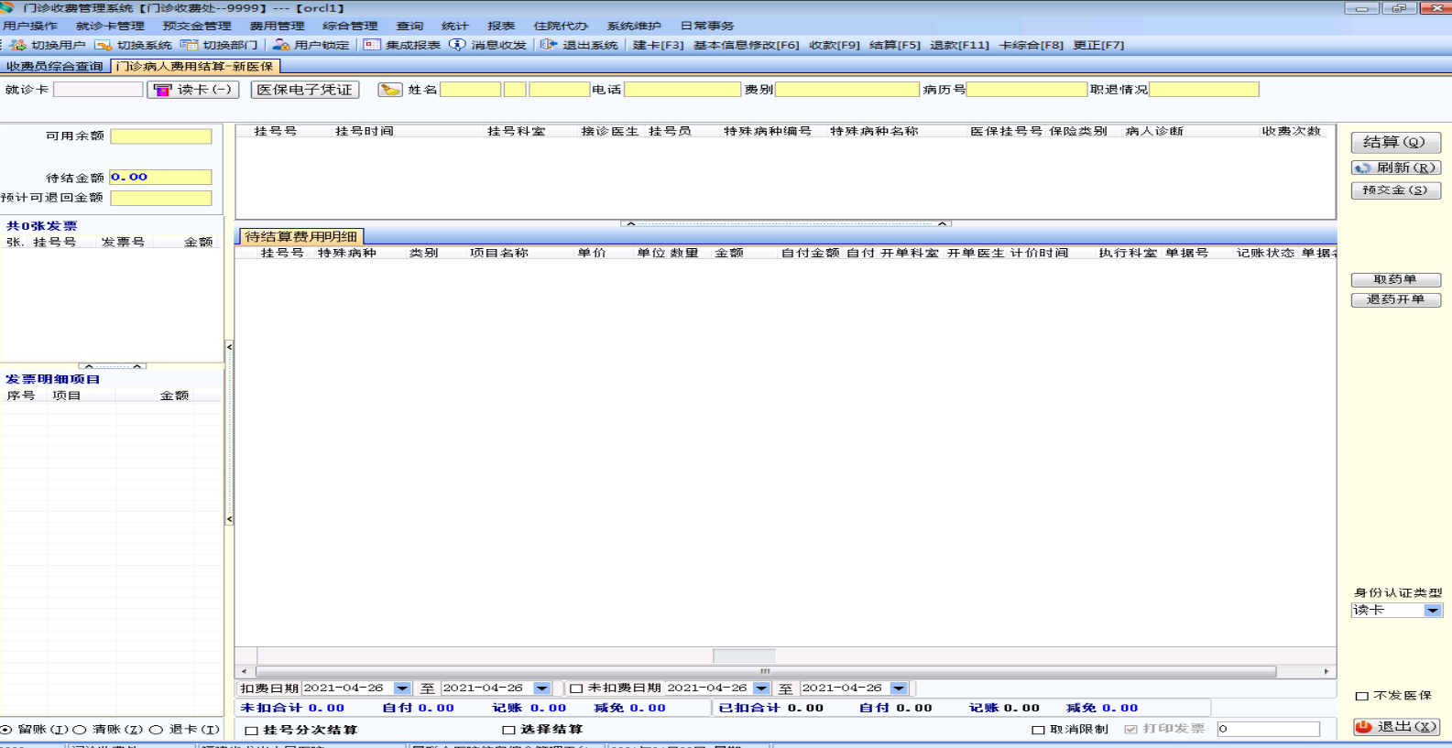Select the 清账(Z) radio button
The image size is (1452, 748).
[x=80, y=730]
